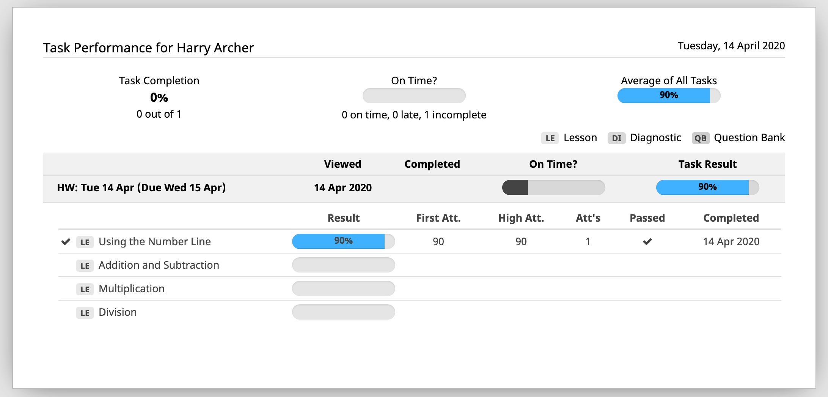The image size is (828, 397).
Task: Expand the HW: Tue 14 Apr task row
Action: (141, 187)
